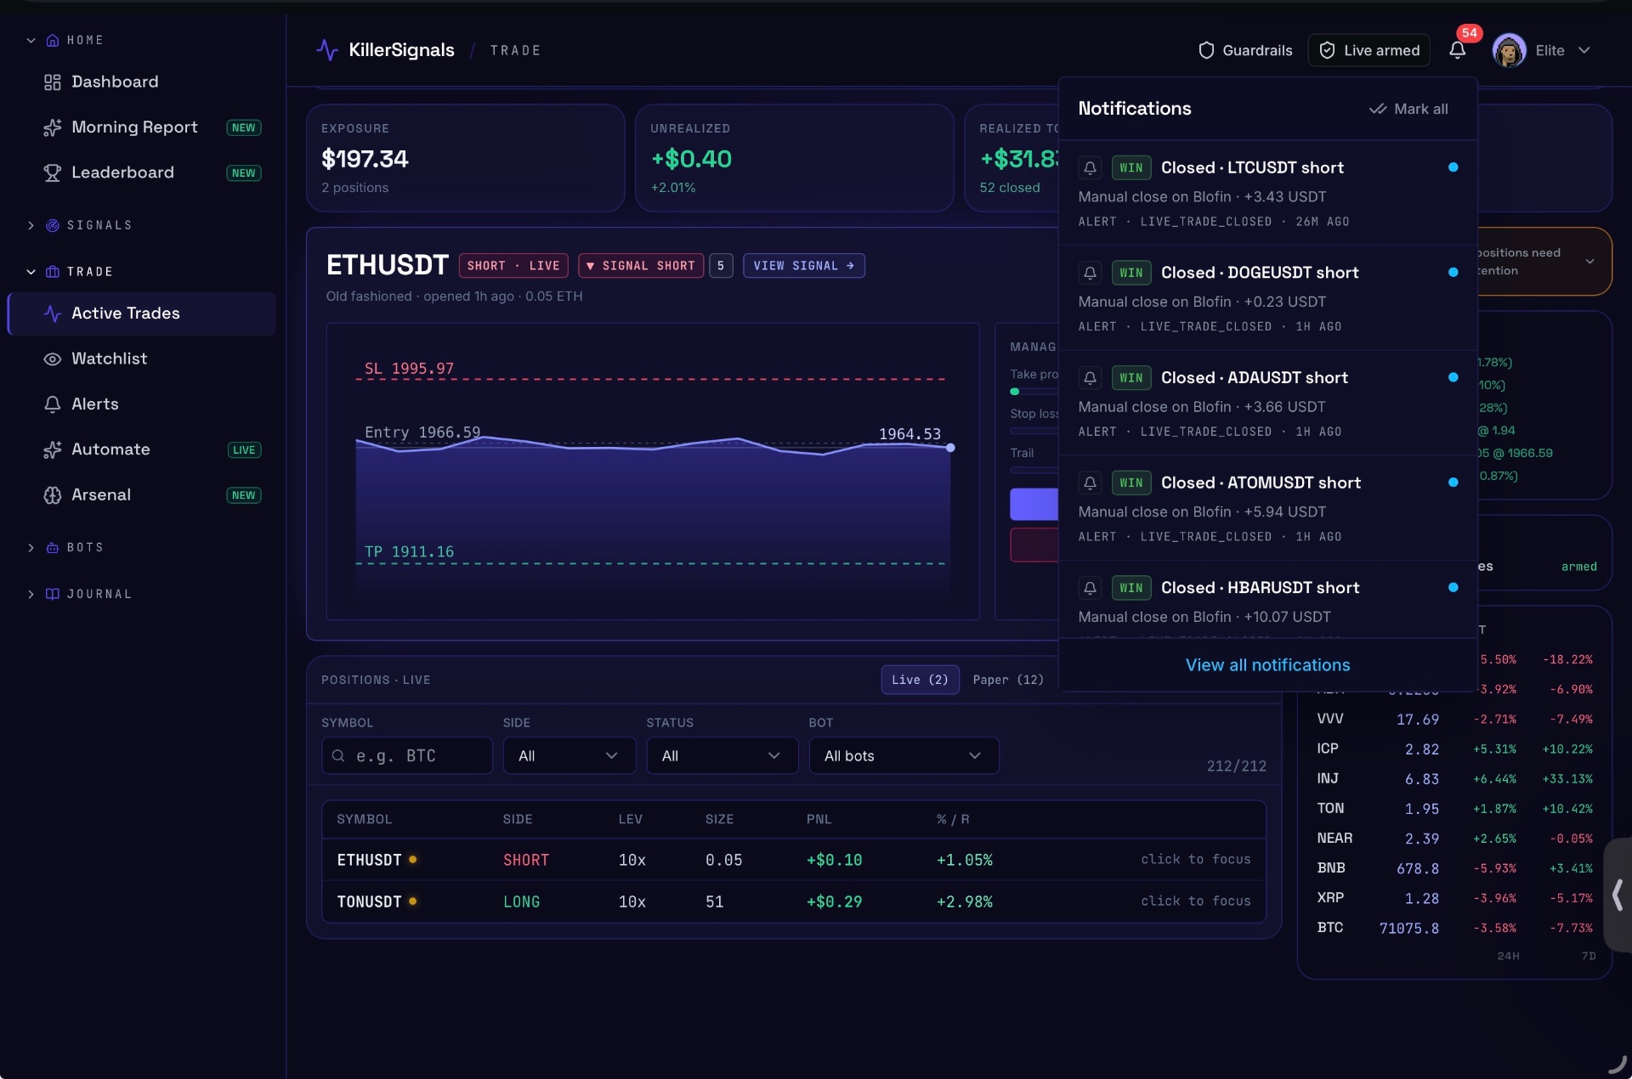The height and width of the screenshot is (1079, 1632).
Task: Click the Leaderboard trophy icon
Action: pos(53,172)
